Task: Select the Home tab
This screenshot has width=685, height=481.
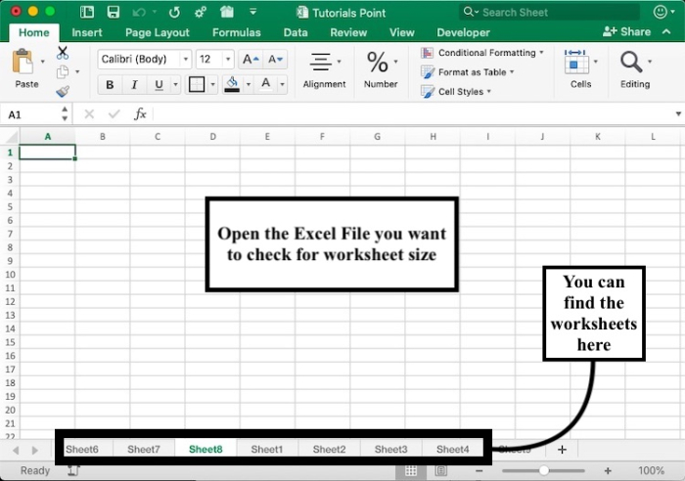Action: (34, 32)
